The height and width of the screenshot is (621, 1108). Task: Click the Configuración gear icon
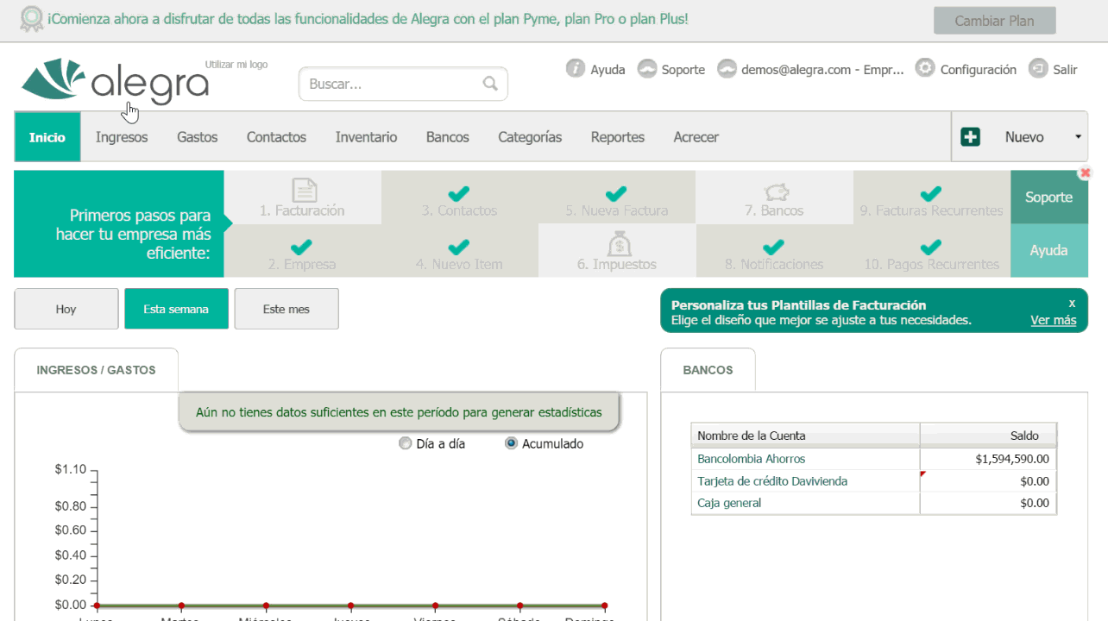(925, 68)
